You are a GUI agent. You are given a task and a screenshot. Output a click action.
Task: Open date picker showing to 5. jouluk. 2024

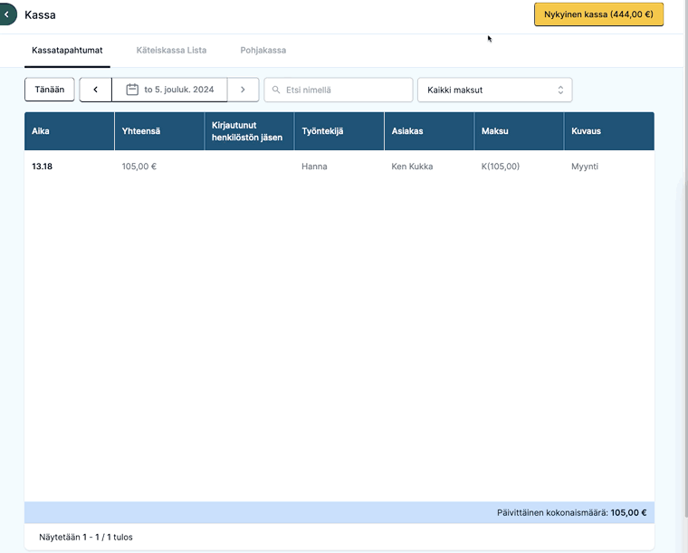pos(170,90)
